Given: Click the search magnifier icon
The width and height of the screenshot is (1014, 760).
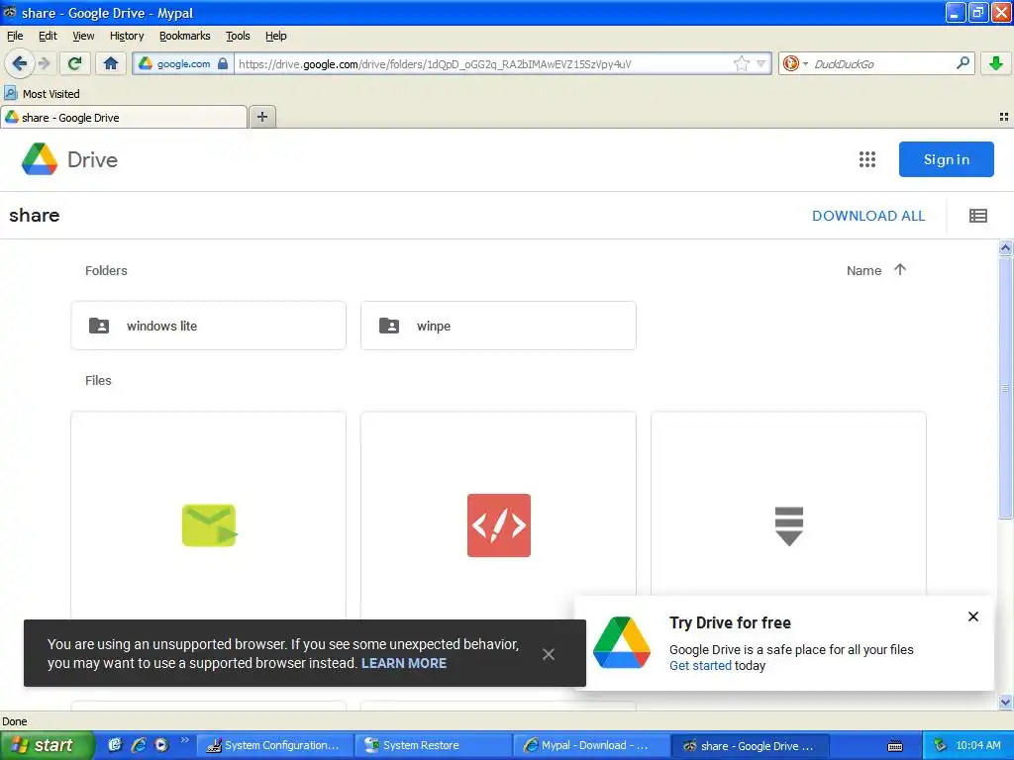Looking at the screenshot, I should tap(963, 62).
